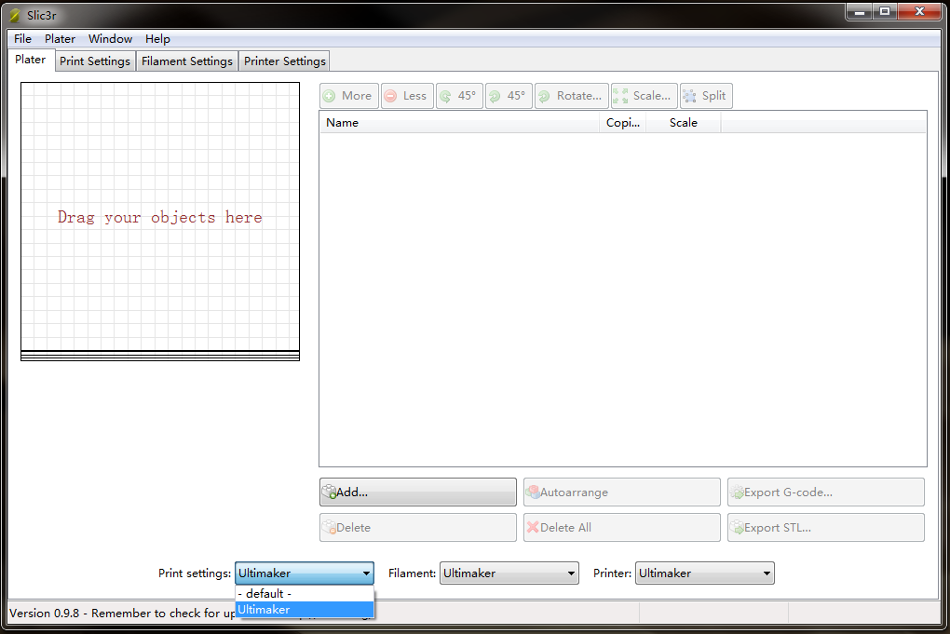Open the Scale... dialog button

point(644,96)
